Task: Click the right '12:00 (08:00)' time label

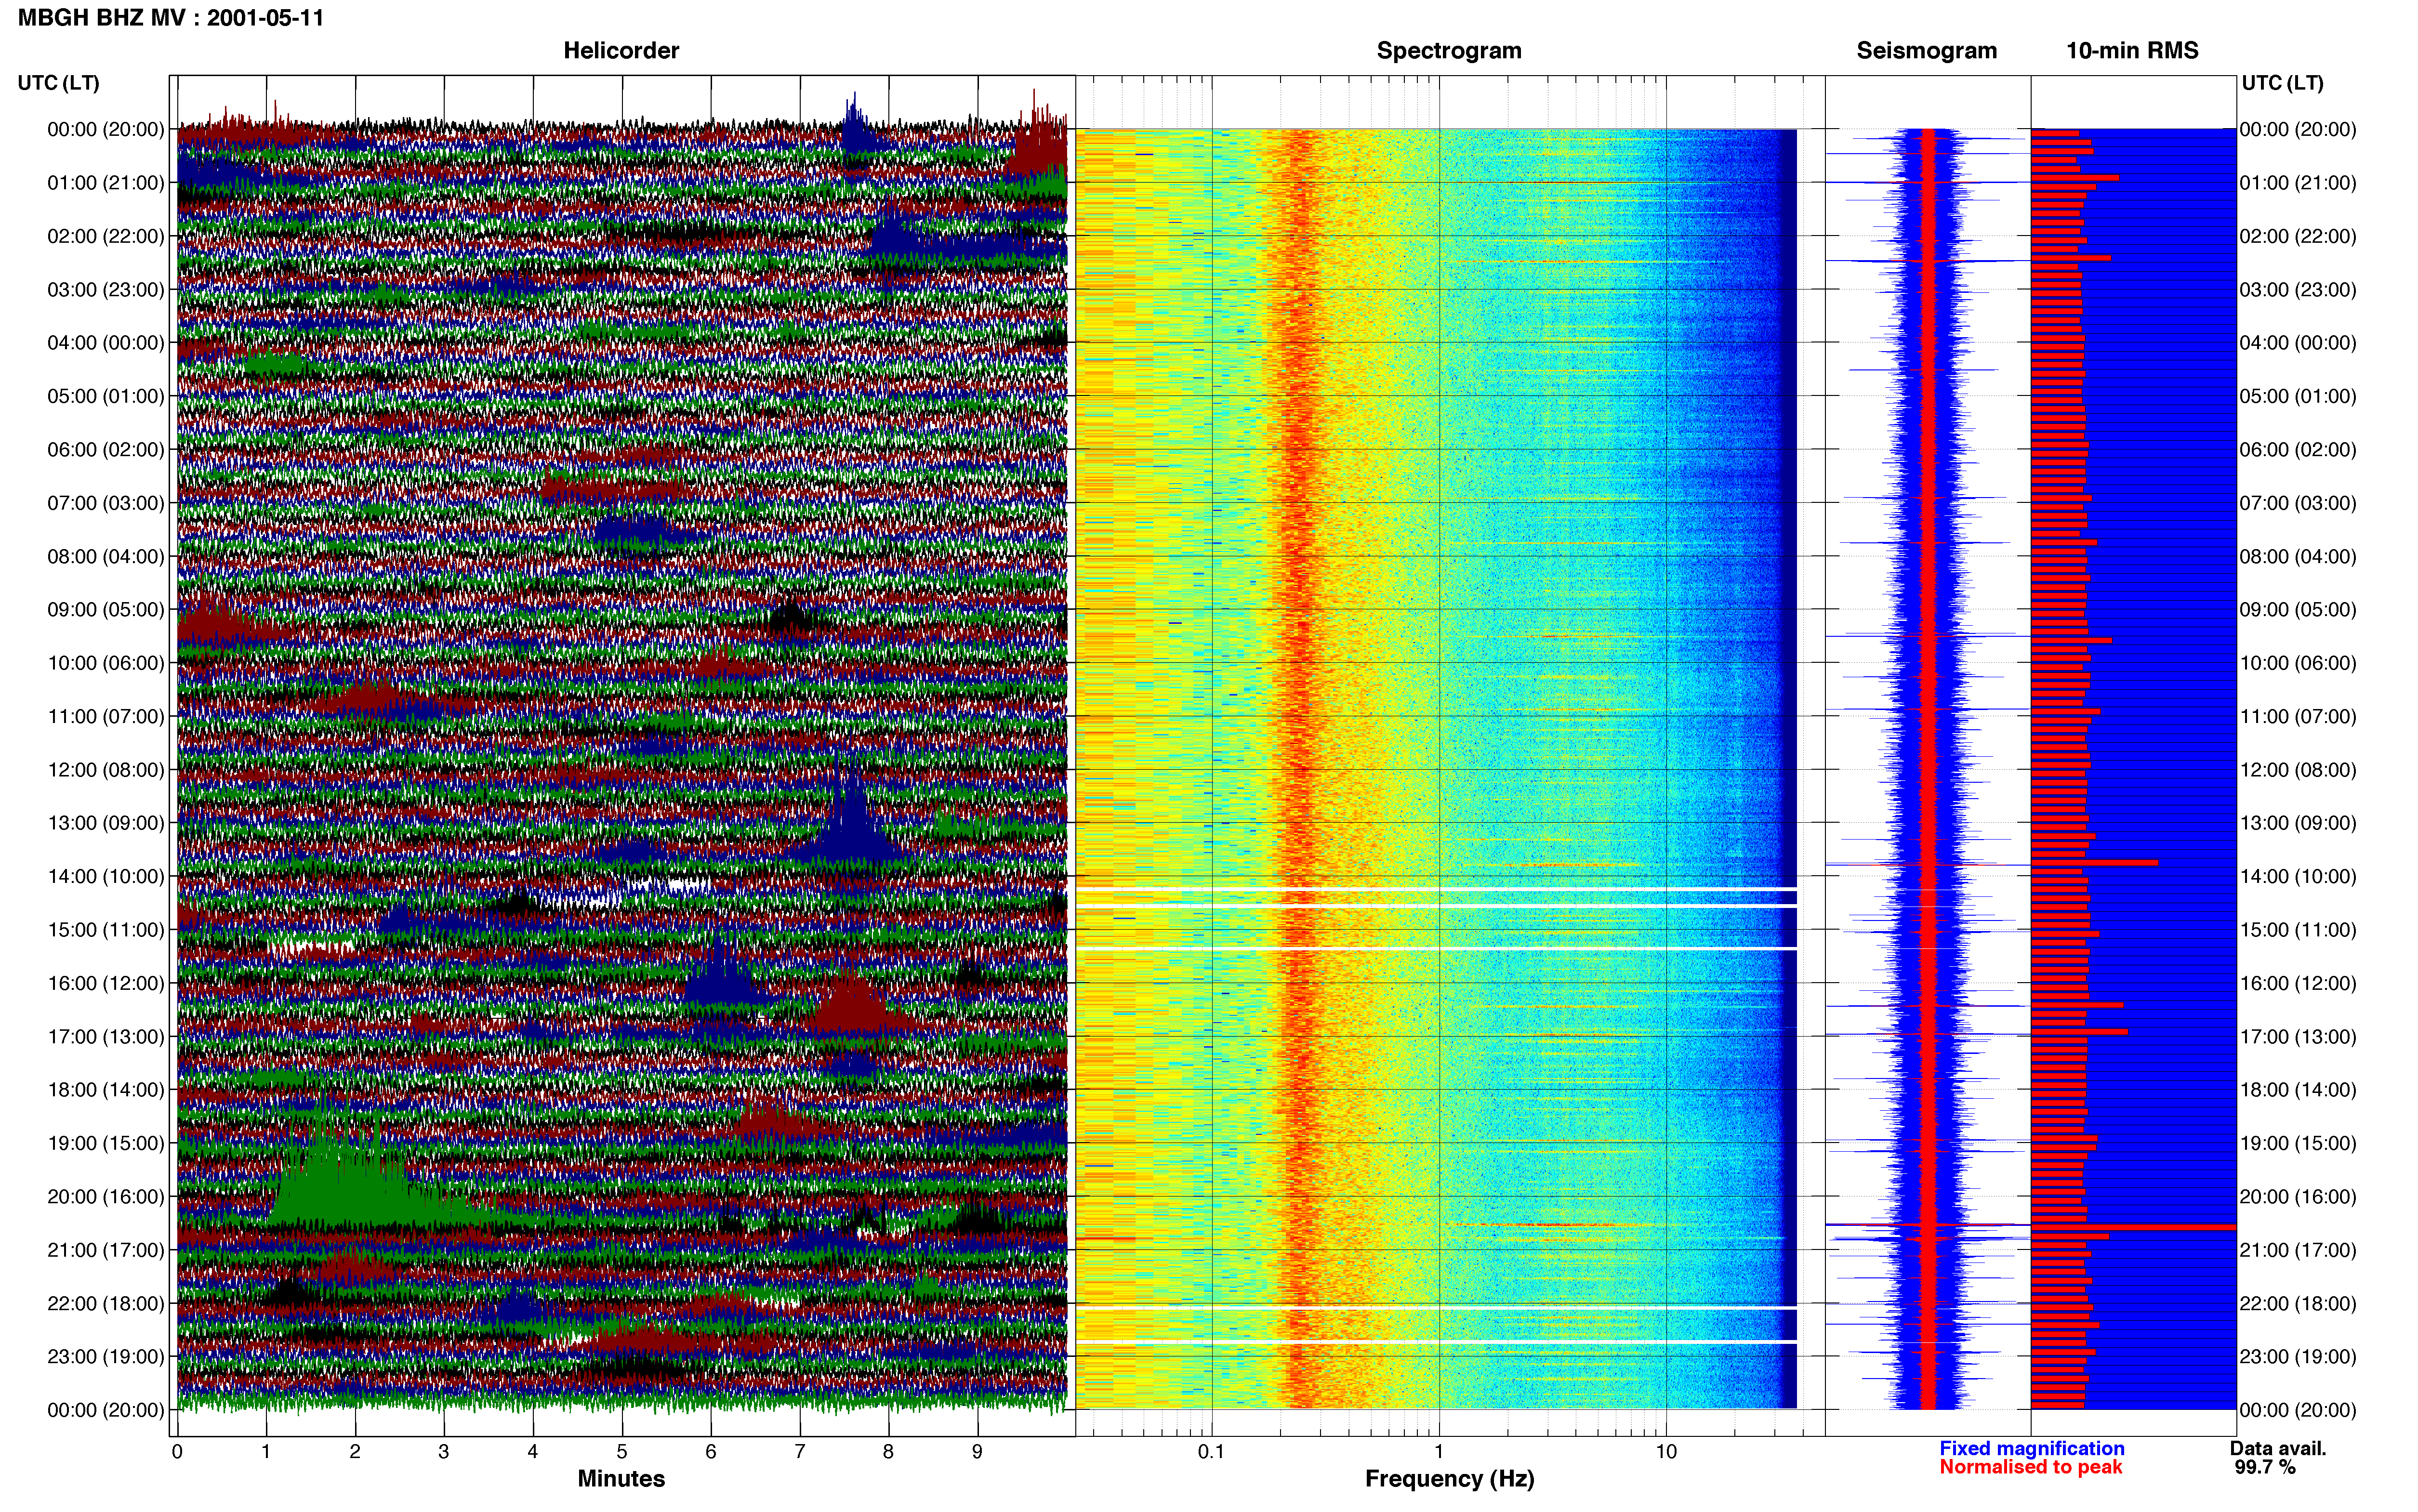Action: click(x=2298, y=770)
